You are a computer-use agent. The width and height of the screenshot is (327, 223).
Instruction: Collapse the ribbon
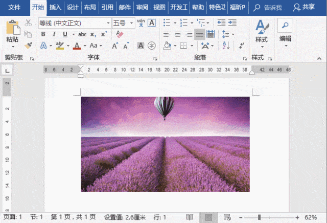click(319, 59)
